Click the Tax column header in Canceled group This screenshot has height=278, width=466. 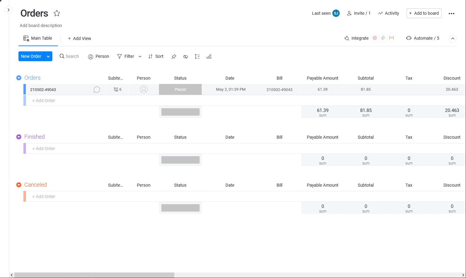point(409,185)
